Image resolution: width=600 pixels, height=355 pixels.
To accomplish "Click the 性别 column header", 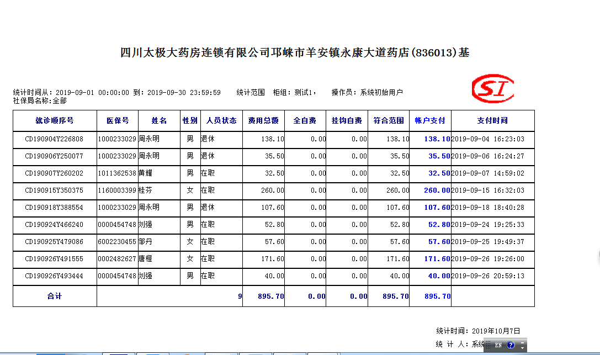I will coord(190,120).
